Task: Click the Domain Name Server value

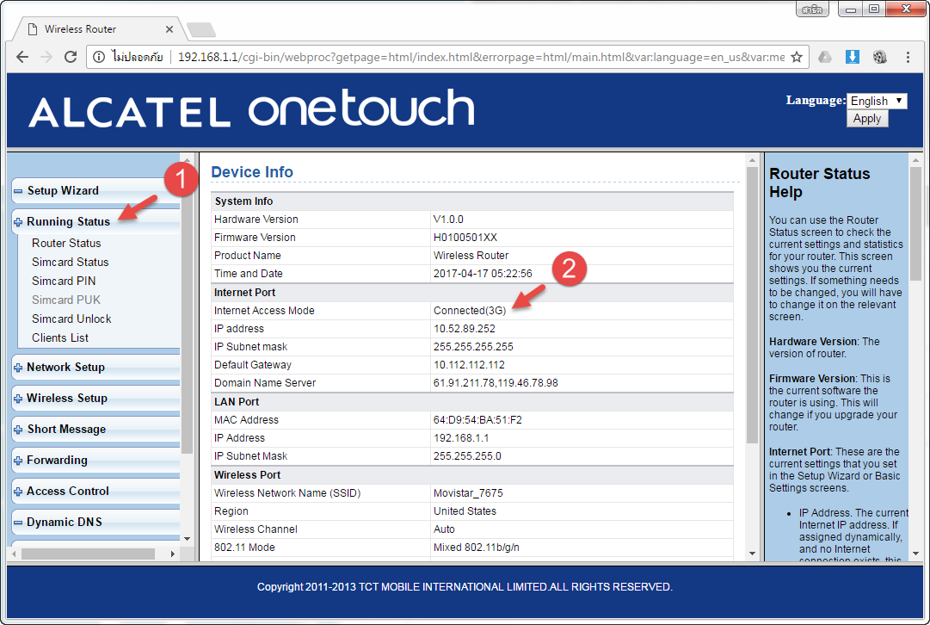Action: 496,383
